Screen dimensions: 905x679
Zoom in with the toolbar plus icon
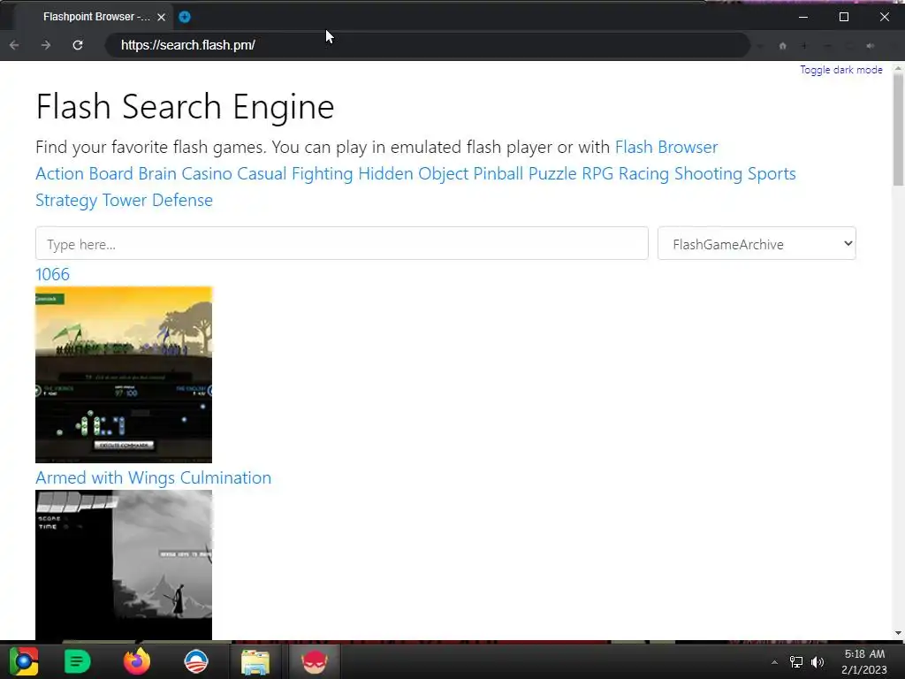804,46
